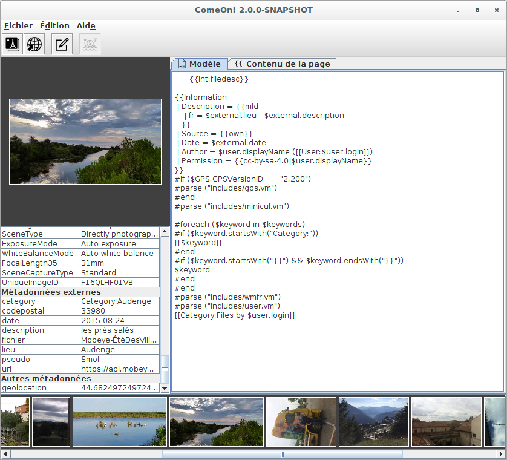This screenshot has width=507, height=460.
Task: Click the document icon on Modèle tab
Action: [x=182, y=64]
